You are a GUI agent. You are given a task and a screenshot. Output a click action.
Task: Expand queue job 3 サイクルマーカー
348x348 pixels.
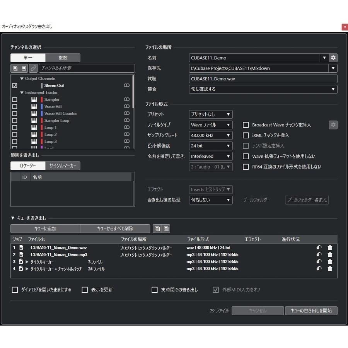pyautogui.click(x=27, y=262)
